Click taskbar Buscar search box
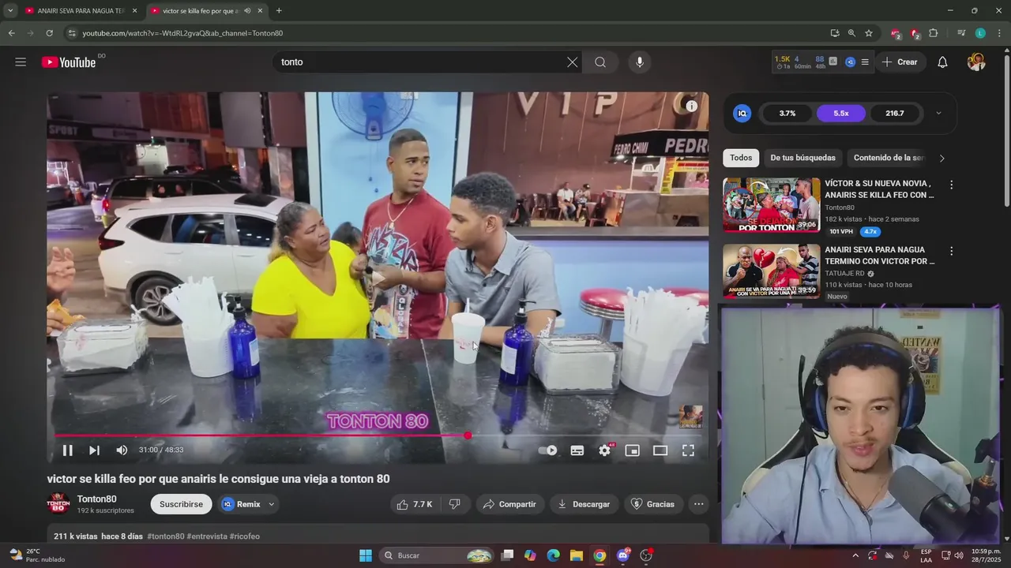Image resolution: width=1011 pixels, height=568 pixels. coord(438,555)
